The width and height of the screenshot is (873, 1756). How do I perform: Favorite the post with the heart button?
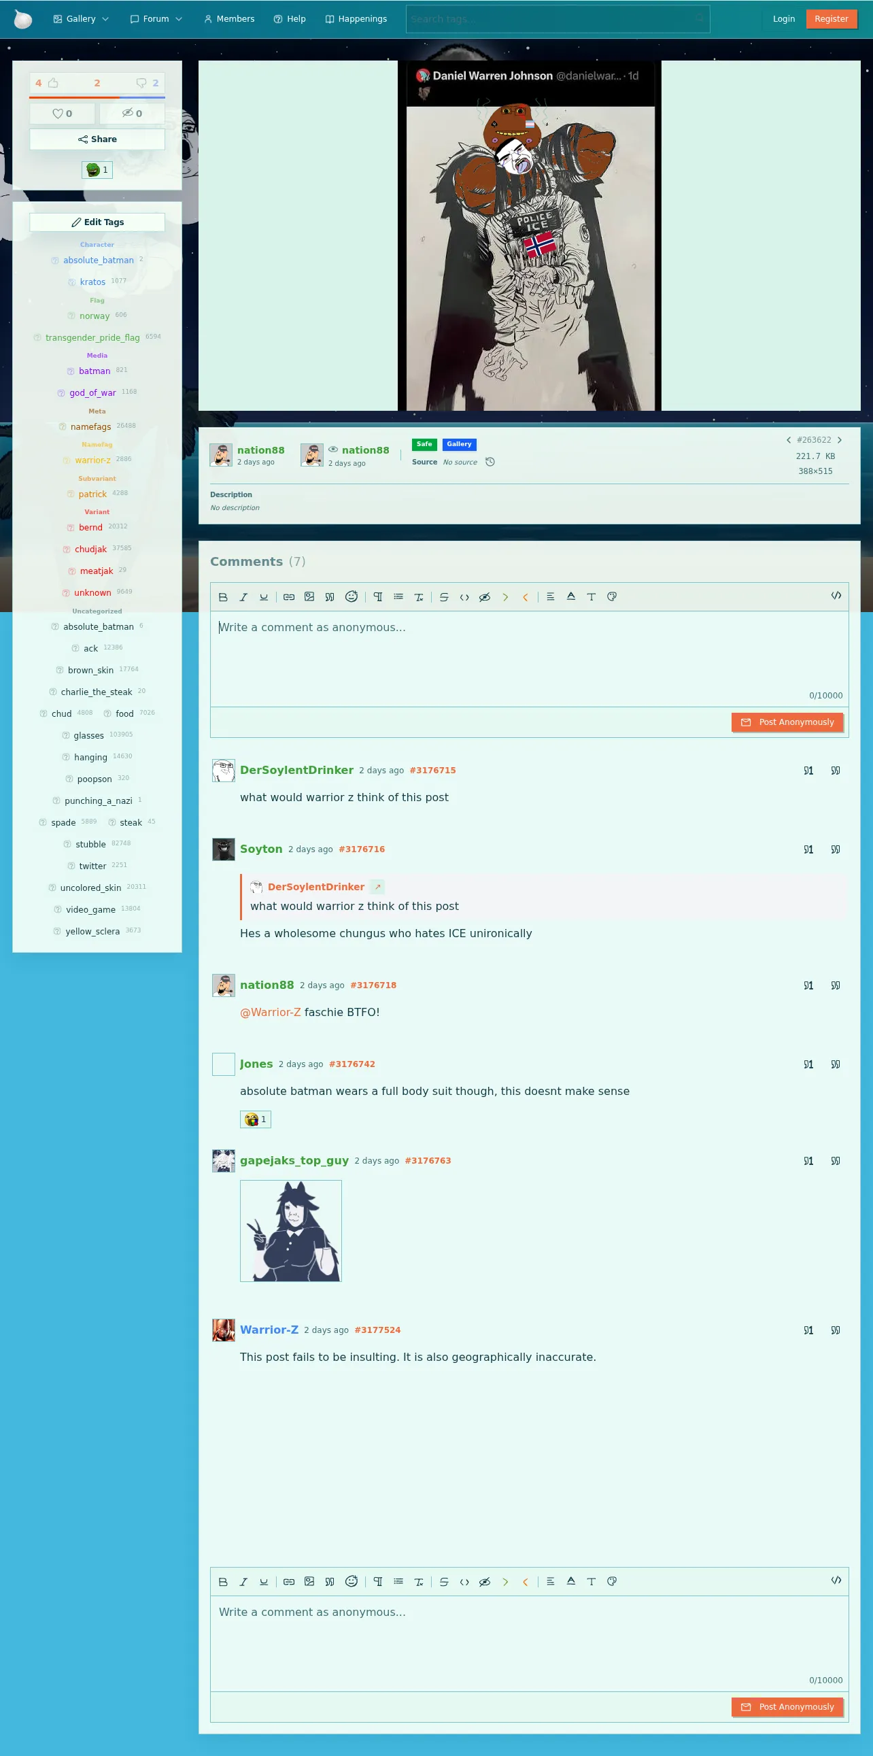tap(62, 114)
